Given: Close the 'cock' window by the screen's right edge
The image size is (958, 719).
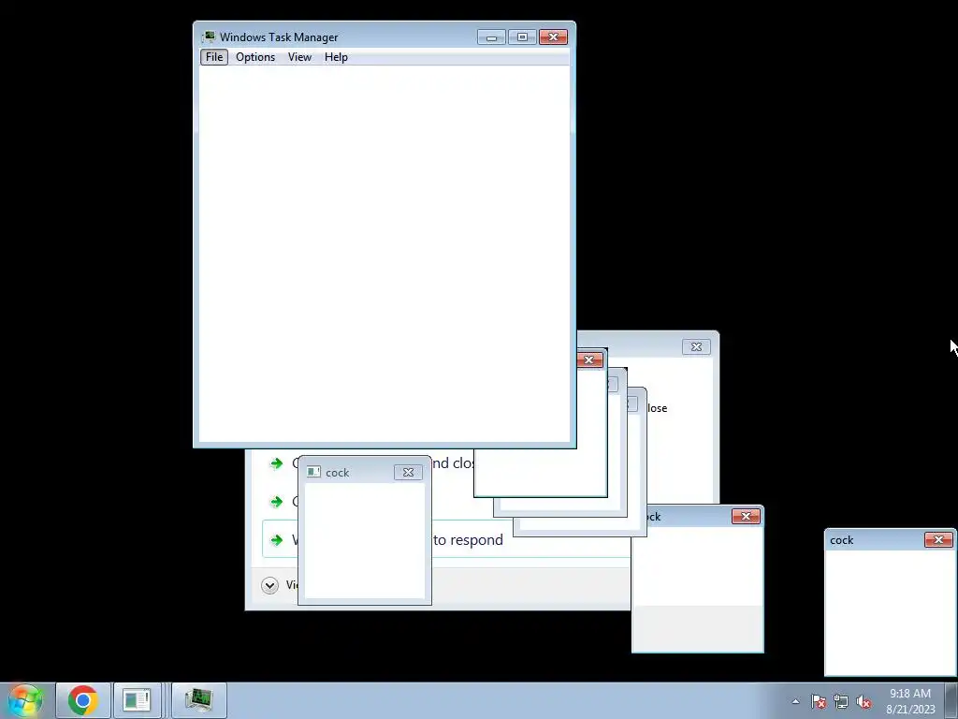Looking at the screenshot, I should pos(938,540).
